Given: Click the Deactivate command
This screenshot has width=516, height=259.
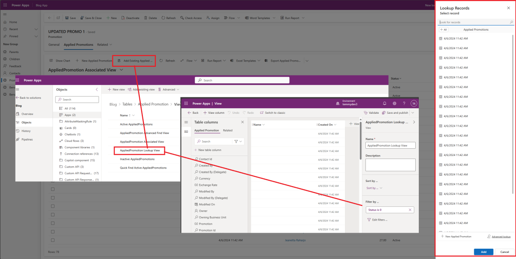Looking at the screenshot, I should tap(130, 18).
